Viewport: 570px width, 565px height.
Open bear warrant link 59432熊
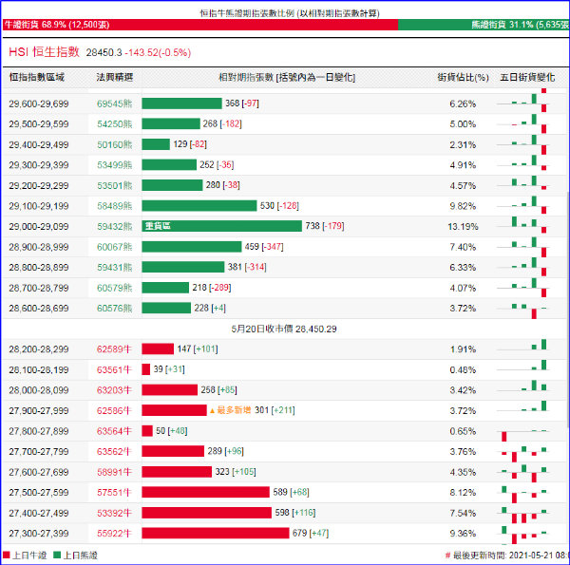point(115,226)
